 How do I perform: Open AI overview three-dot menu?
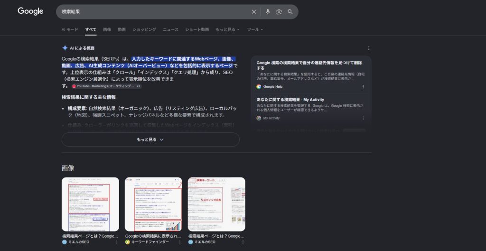pos(368,48)
